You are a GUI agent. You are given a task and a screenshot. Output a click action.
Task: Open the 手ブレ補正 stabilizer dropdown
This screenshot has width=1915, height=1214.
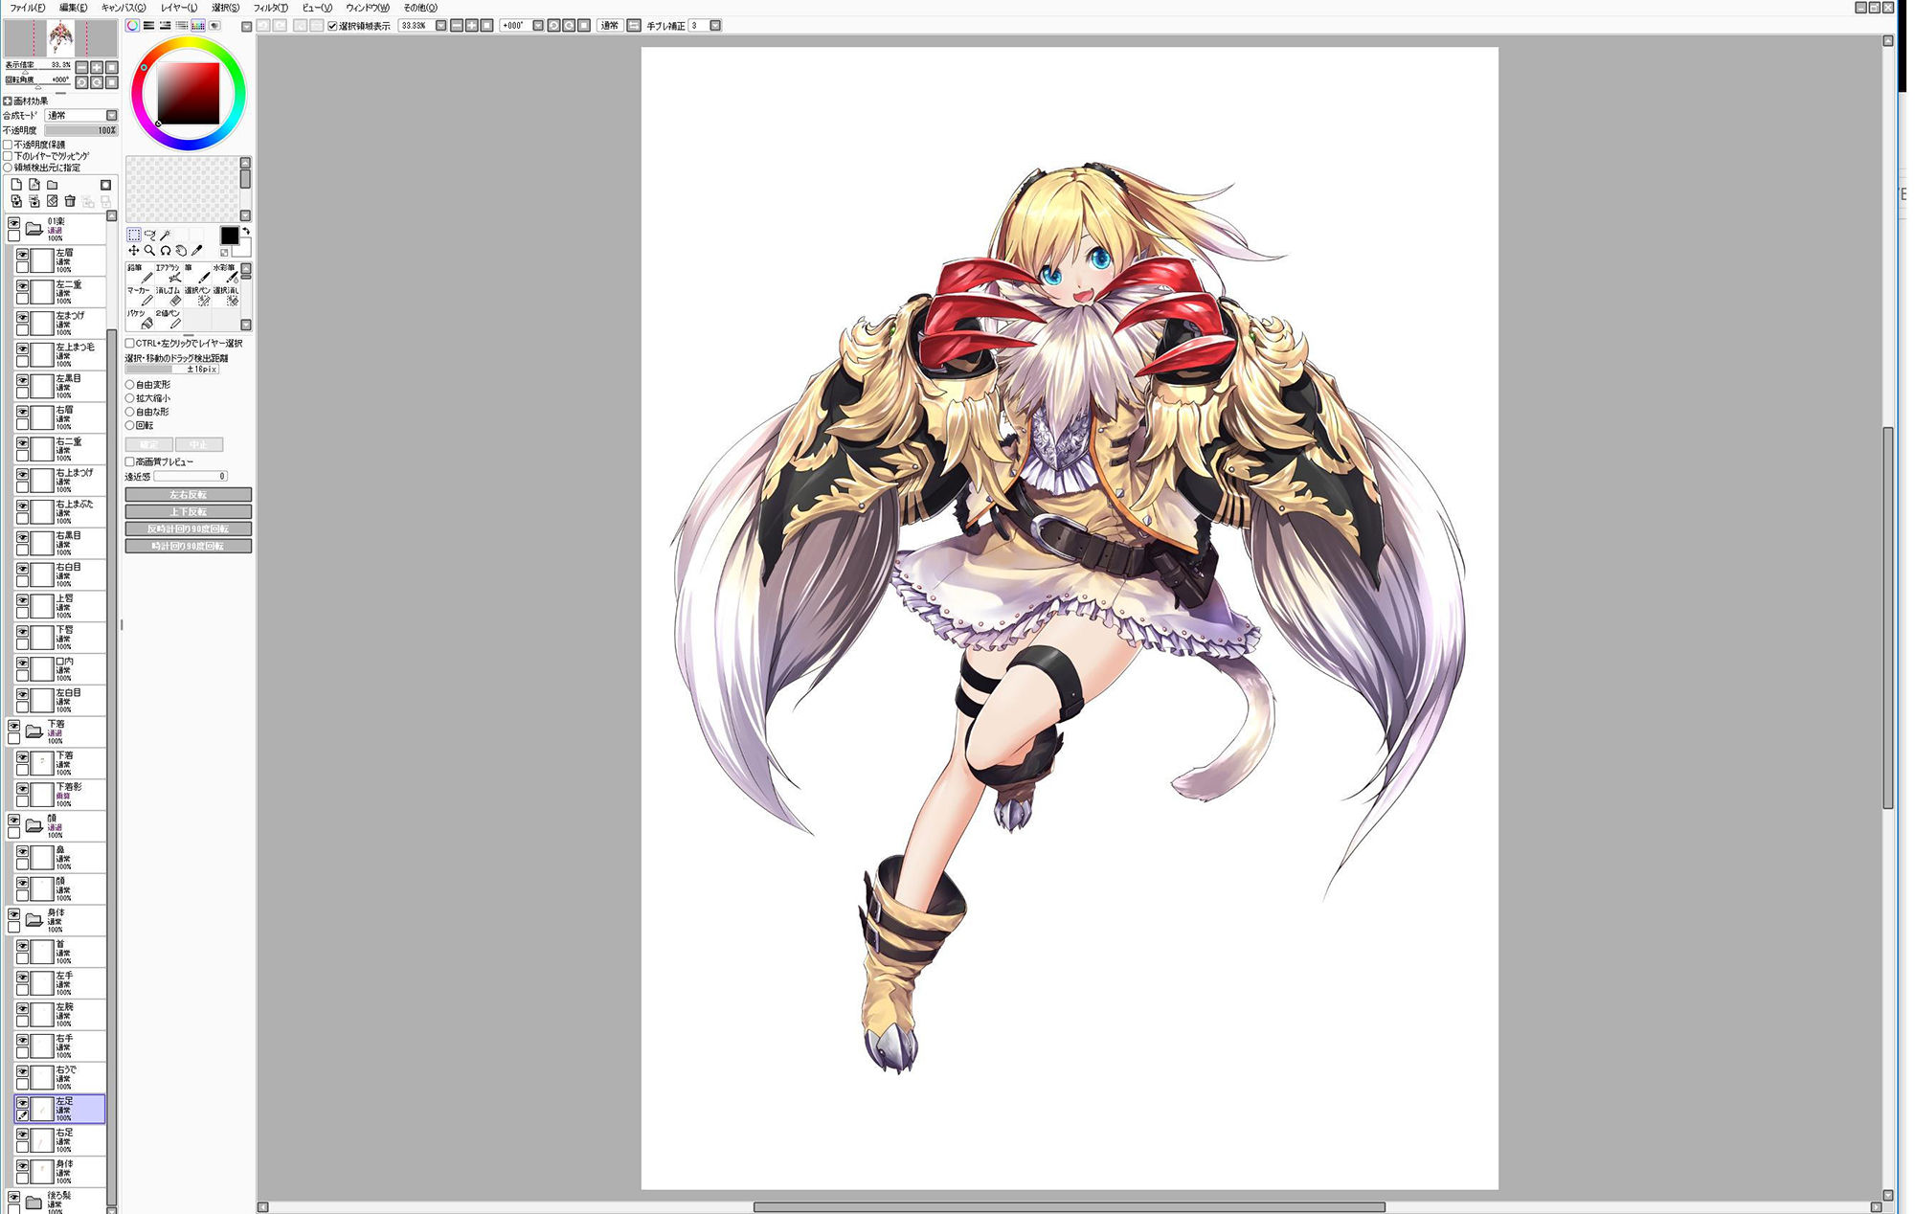(715, 26)
